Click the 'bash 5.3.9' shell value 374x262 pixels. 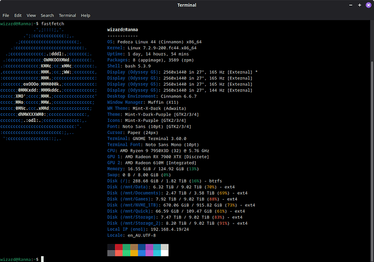pos(138,66)
